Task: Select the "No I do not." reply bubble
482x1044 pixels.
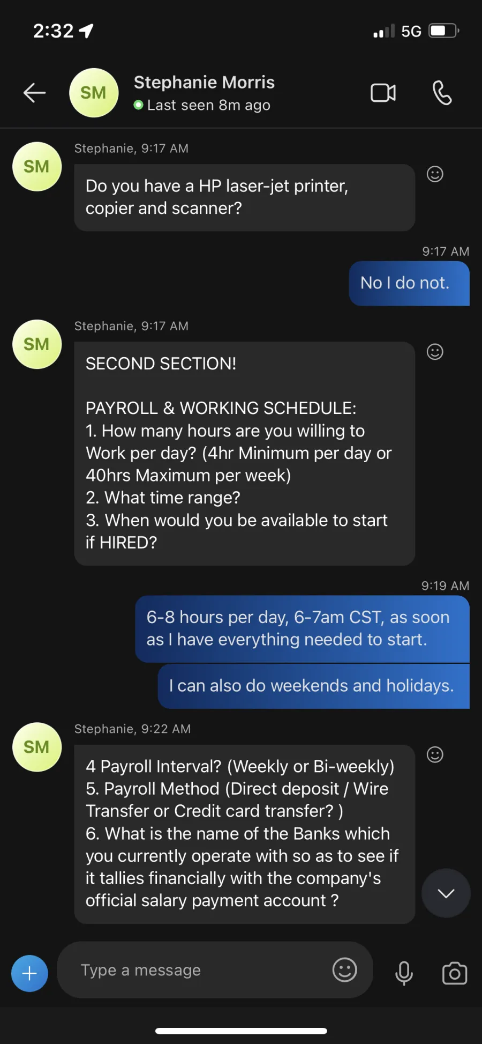Action: 409,283
